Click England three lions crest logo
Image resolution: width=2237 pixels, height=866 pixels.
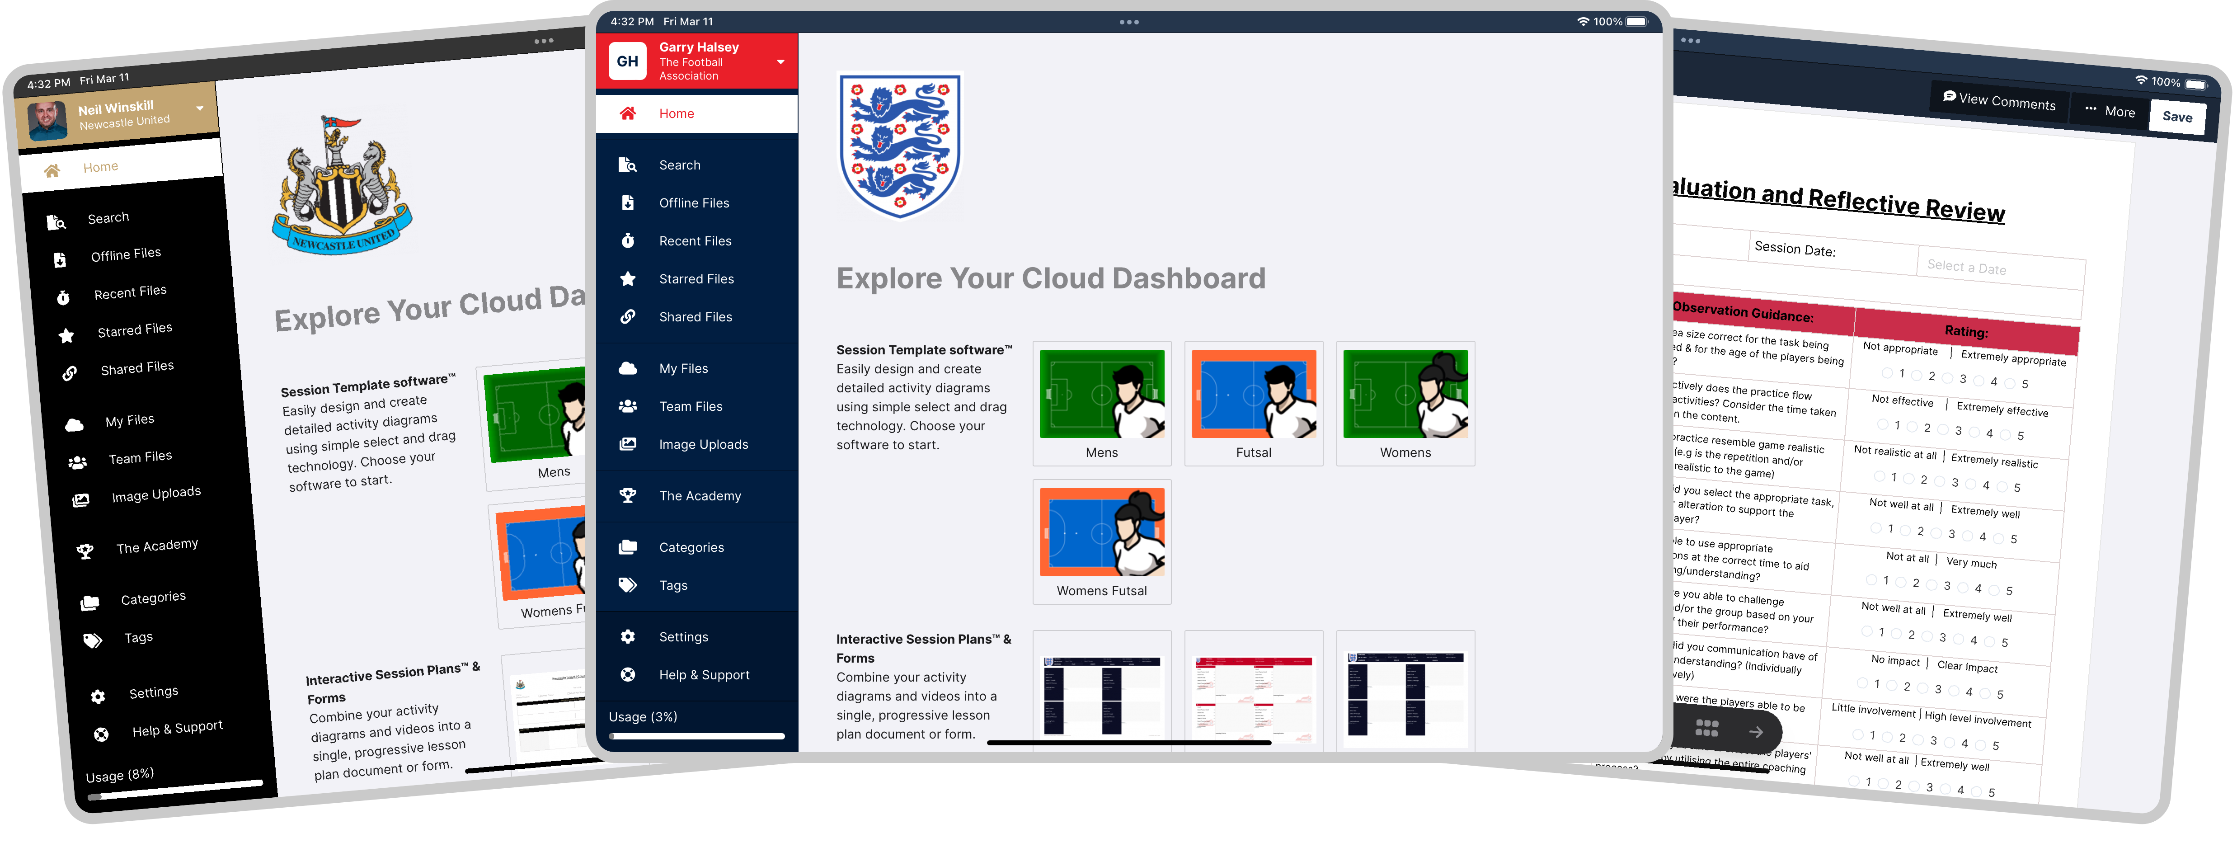(x=901, y=145)
